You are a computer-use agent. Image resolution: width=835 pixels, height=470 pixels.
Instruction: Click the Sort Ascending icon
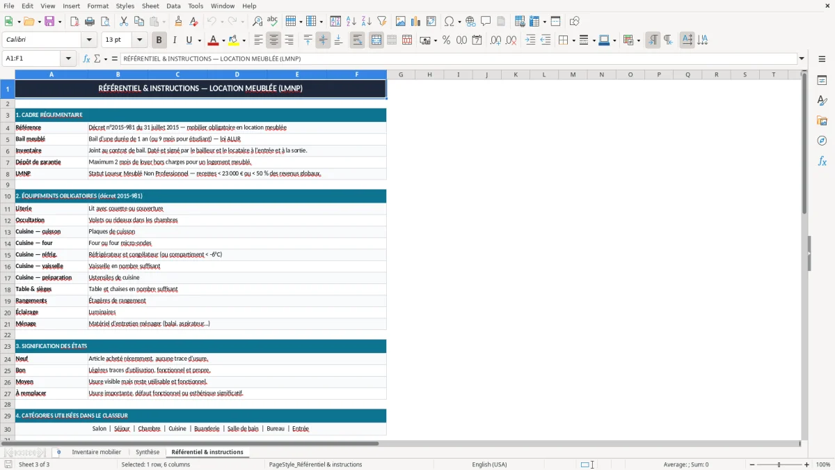(351, 22)
